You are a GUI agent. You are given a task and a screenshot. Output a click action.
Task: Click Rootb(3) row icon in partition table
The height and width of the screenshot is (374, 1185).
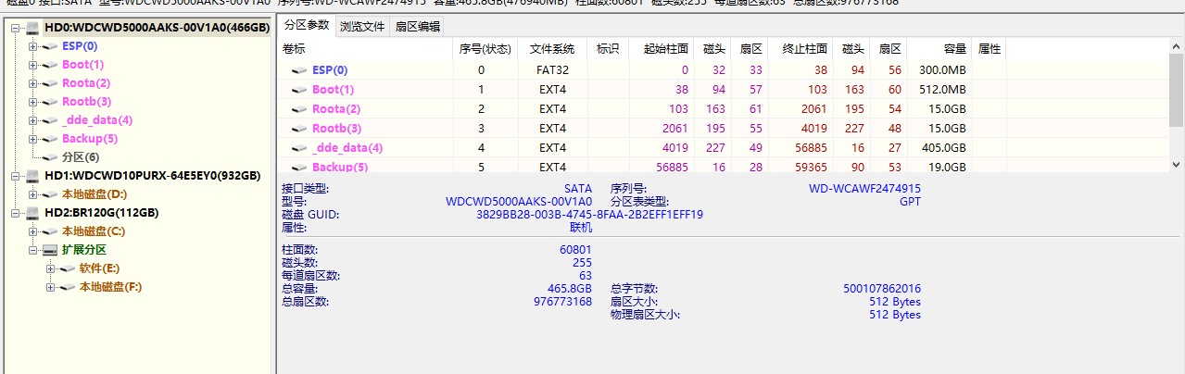point(299,129)
